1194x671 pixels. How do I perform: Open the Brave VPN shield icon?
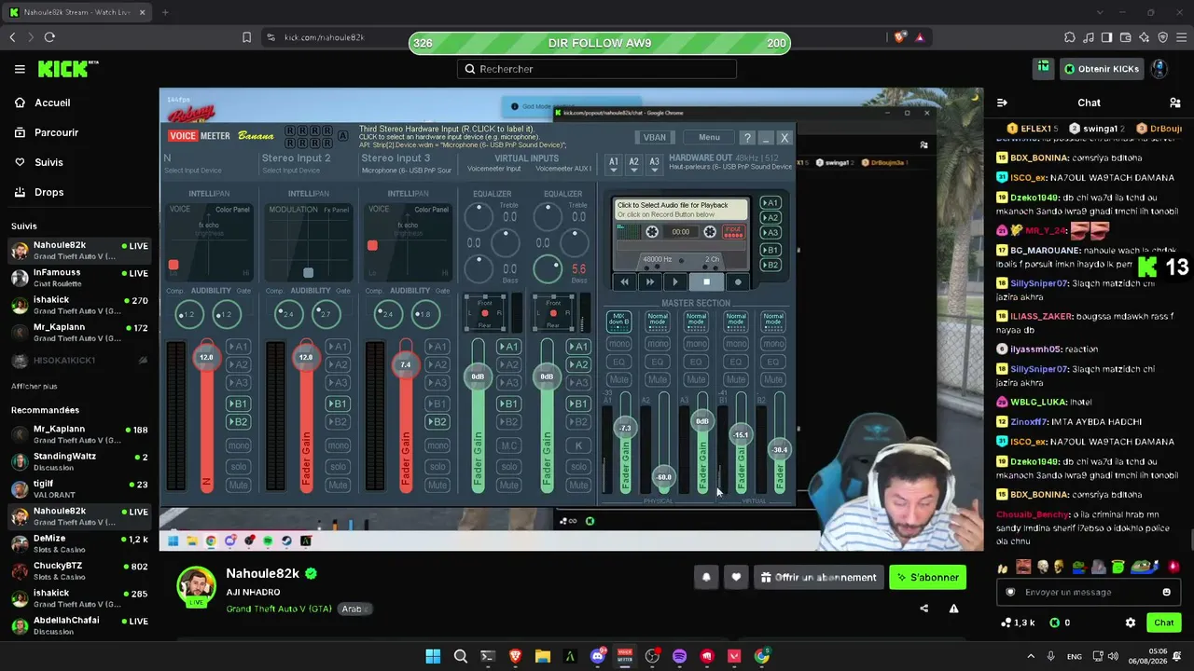(x=1163, y=37)
